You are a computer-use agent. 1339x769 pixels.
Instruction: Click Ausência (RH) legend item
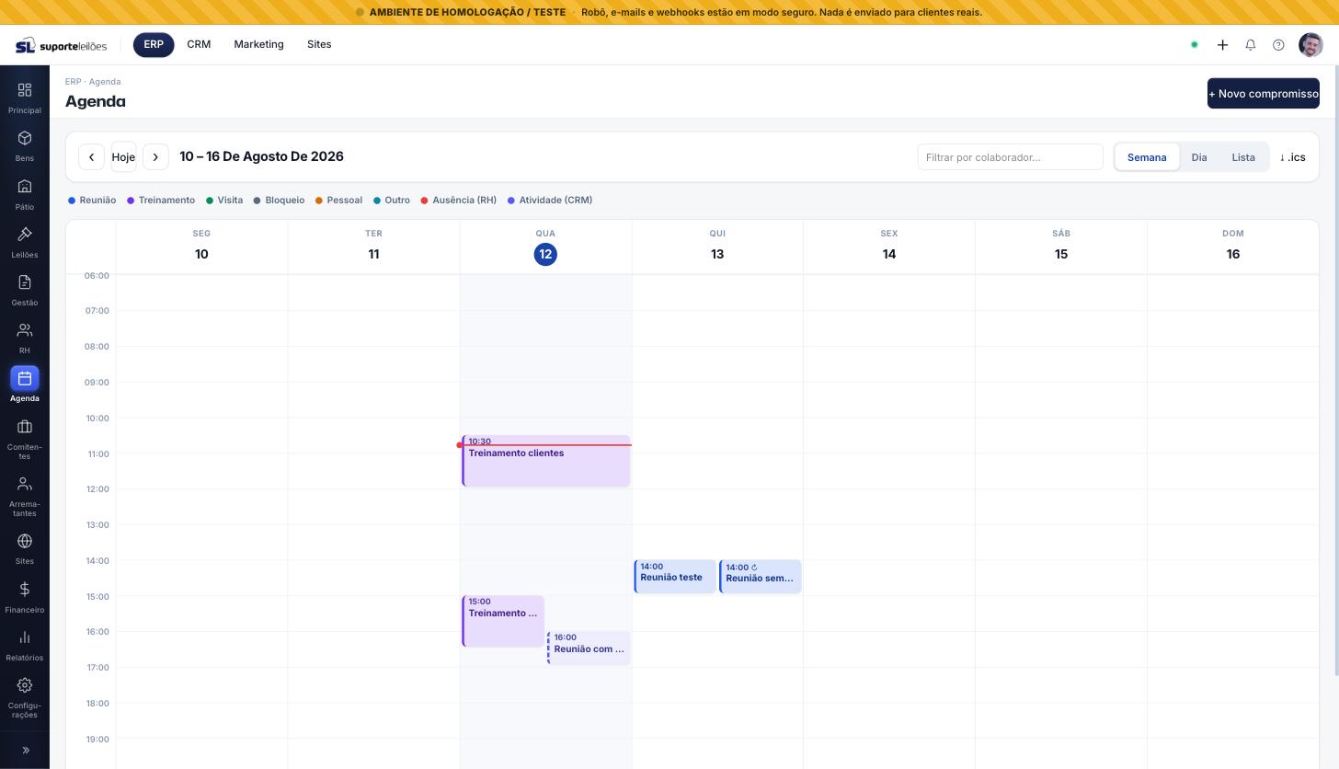coord(459,201)
